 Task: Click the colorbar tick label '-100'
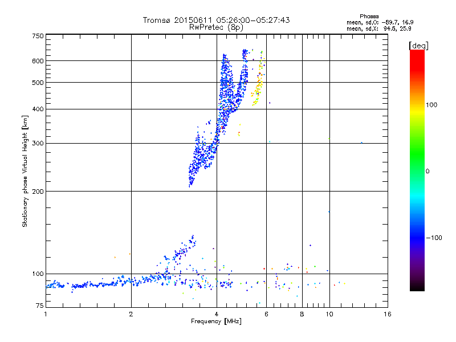434,238
